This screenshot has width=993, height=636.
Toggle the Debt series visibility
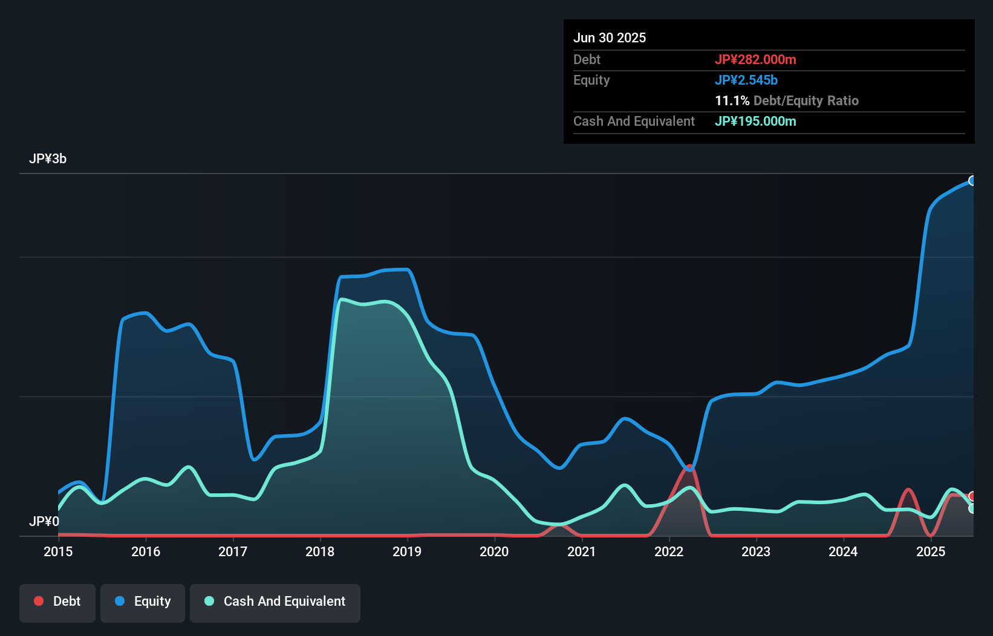(57, 602)
